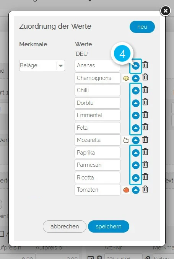The width and height of the screenshot is (174, 259).
Task: Delete the Emmental value
Action: 145,114
